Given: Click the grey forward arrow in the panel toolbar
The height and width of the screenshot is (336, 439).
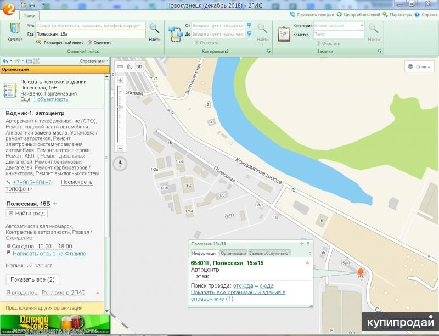Looking at the screenshot, I should click(18, 61).
